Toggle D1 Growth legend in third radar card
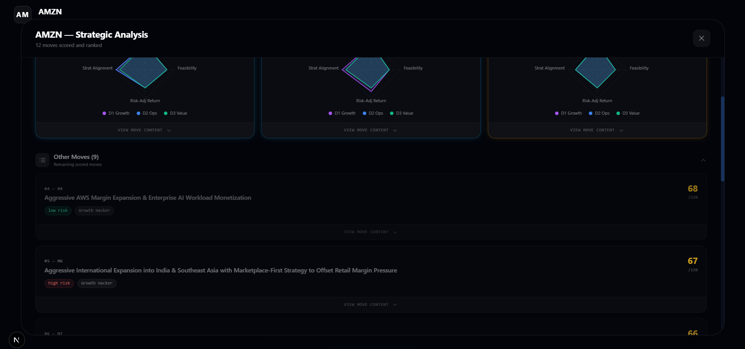The height and width of the screenshot is (349, 745). click(x=568, y=113)
